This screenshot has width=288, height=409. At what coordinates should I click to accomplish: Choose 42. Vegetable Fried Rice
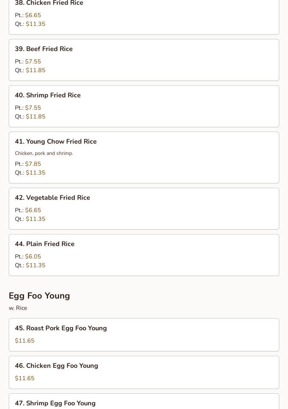coord(52,198)
